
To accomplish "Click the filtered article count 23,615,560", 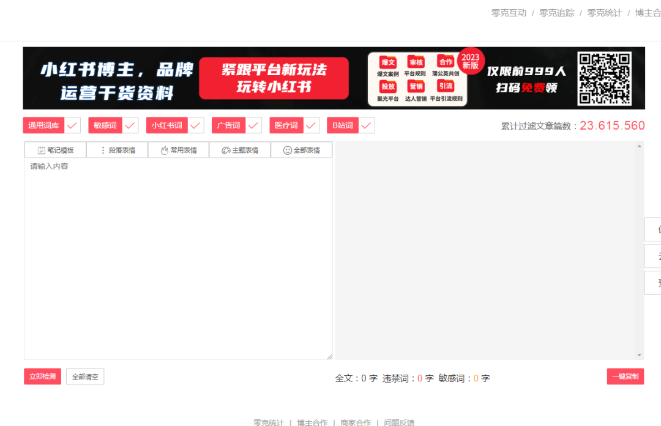I will [x=612, y=125].
